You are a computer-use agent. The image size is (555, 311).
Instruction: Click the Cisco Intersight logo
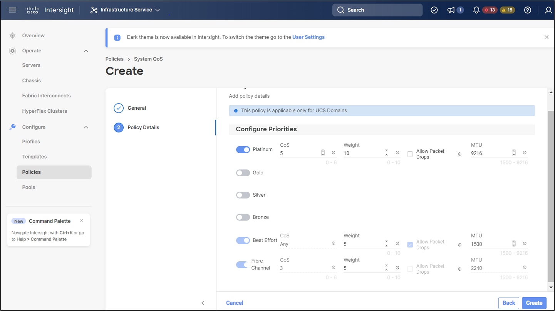click(49, 10)
